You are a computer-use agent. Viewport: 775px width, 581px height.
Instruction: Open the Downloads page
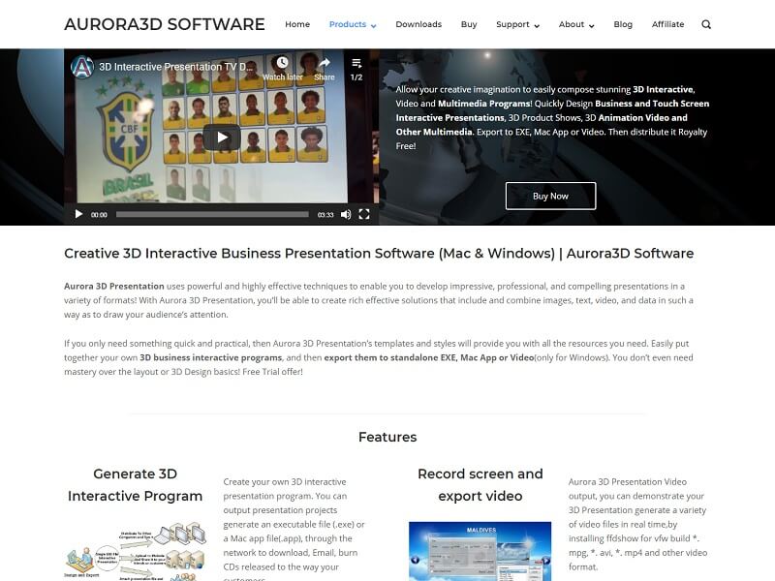[x=418, y=24]
